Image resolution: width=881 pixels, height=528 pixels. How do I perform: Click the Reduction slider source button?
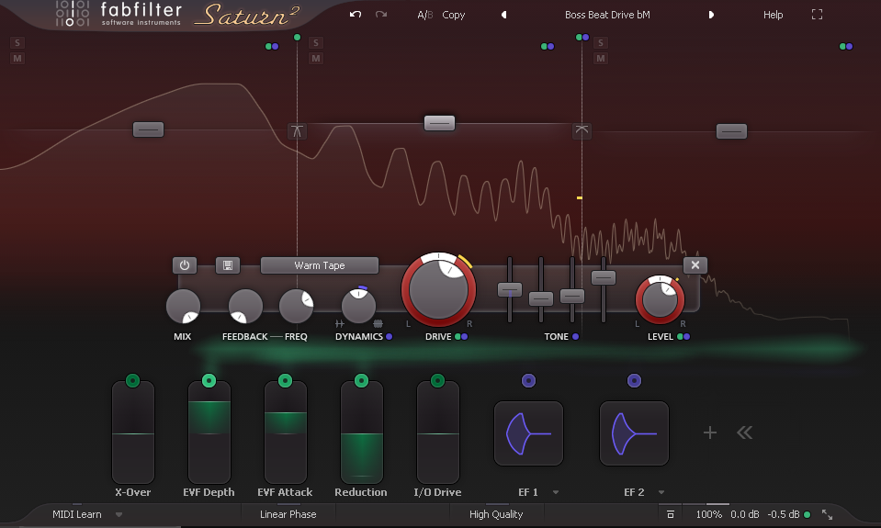coord(361,381)
